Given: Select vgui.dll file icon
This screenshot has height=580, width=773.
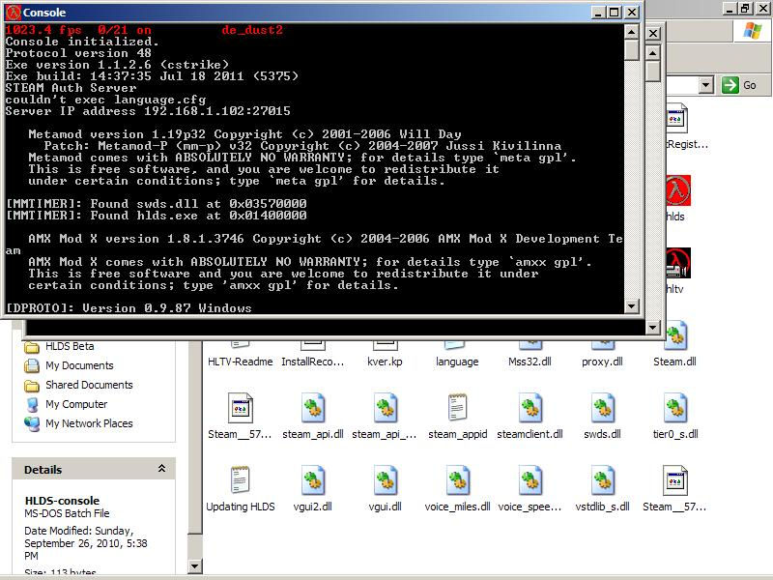Looking at the screenshot, I should coord(385,479).
